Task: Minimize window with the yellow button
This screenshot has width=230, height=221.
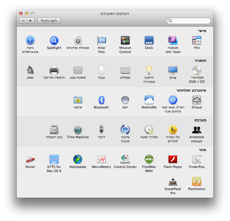Action: [27, 14]
